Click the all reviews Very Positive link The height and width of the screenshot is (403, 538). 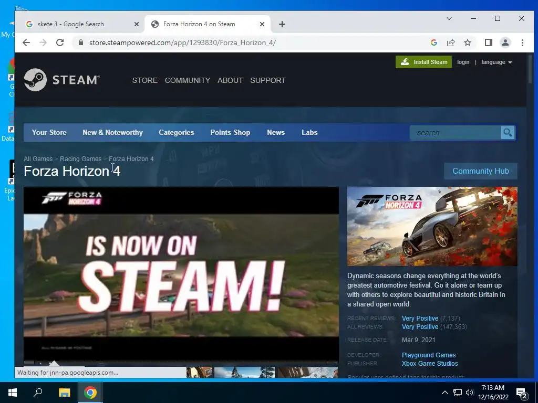[x=420, y=326]
